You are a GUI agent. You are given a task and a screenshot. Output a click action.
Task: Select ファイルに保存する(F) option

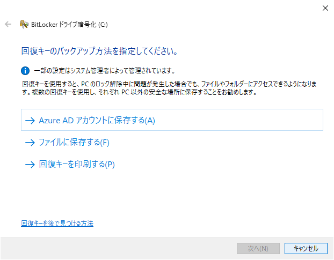(x=74, y=142)
